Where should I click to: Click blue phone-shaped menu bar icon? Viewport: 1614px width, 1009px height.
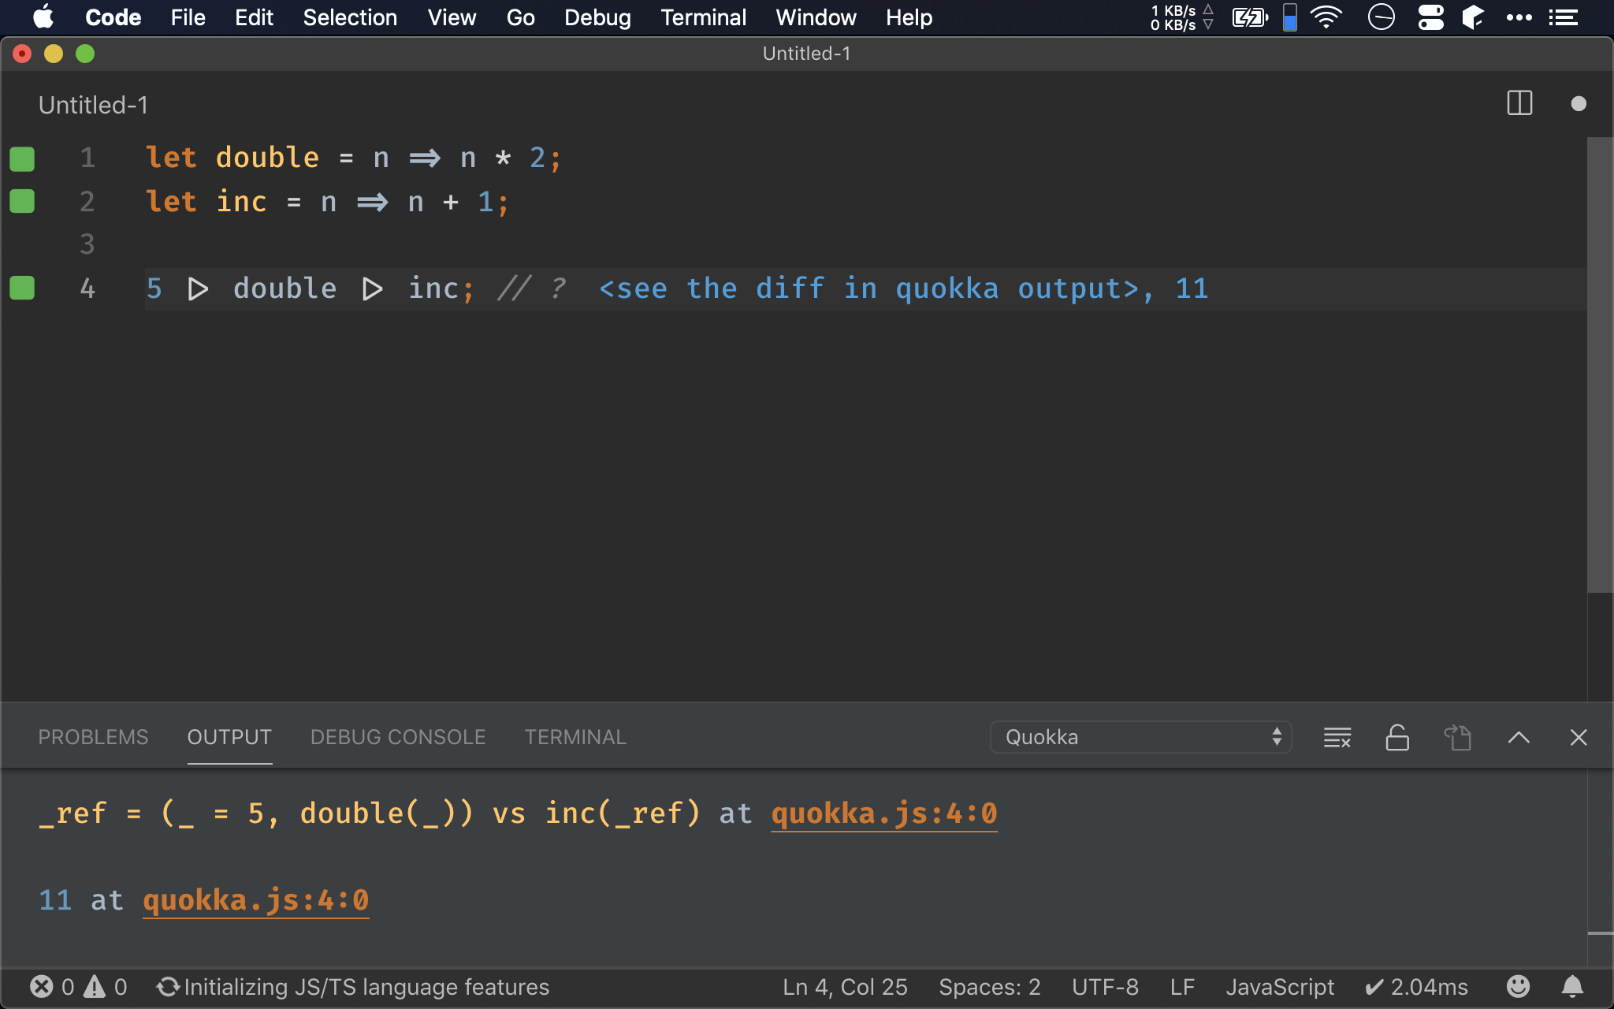(x=1290, y=17)
